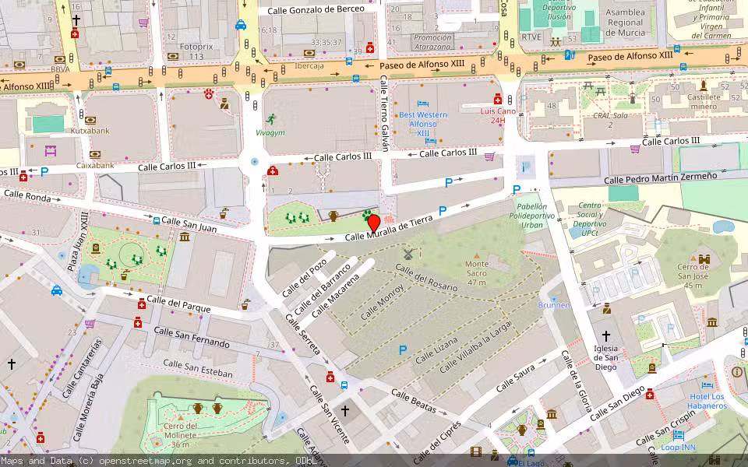Select the Calle San Esteban label

click(197, 369)
